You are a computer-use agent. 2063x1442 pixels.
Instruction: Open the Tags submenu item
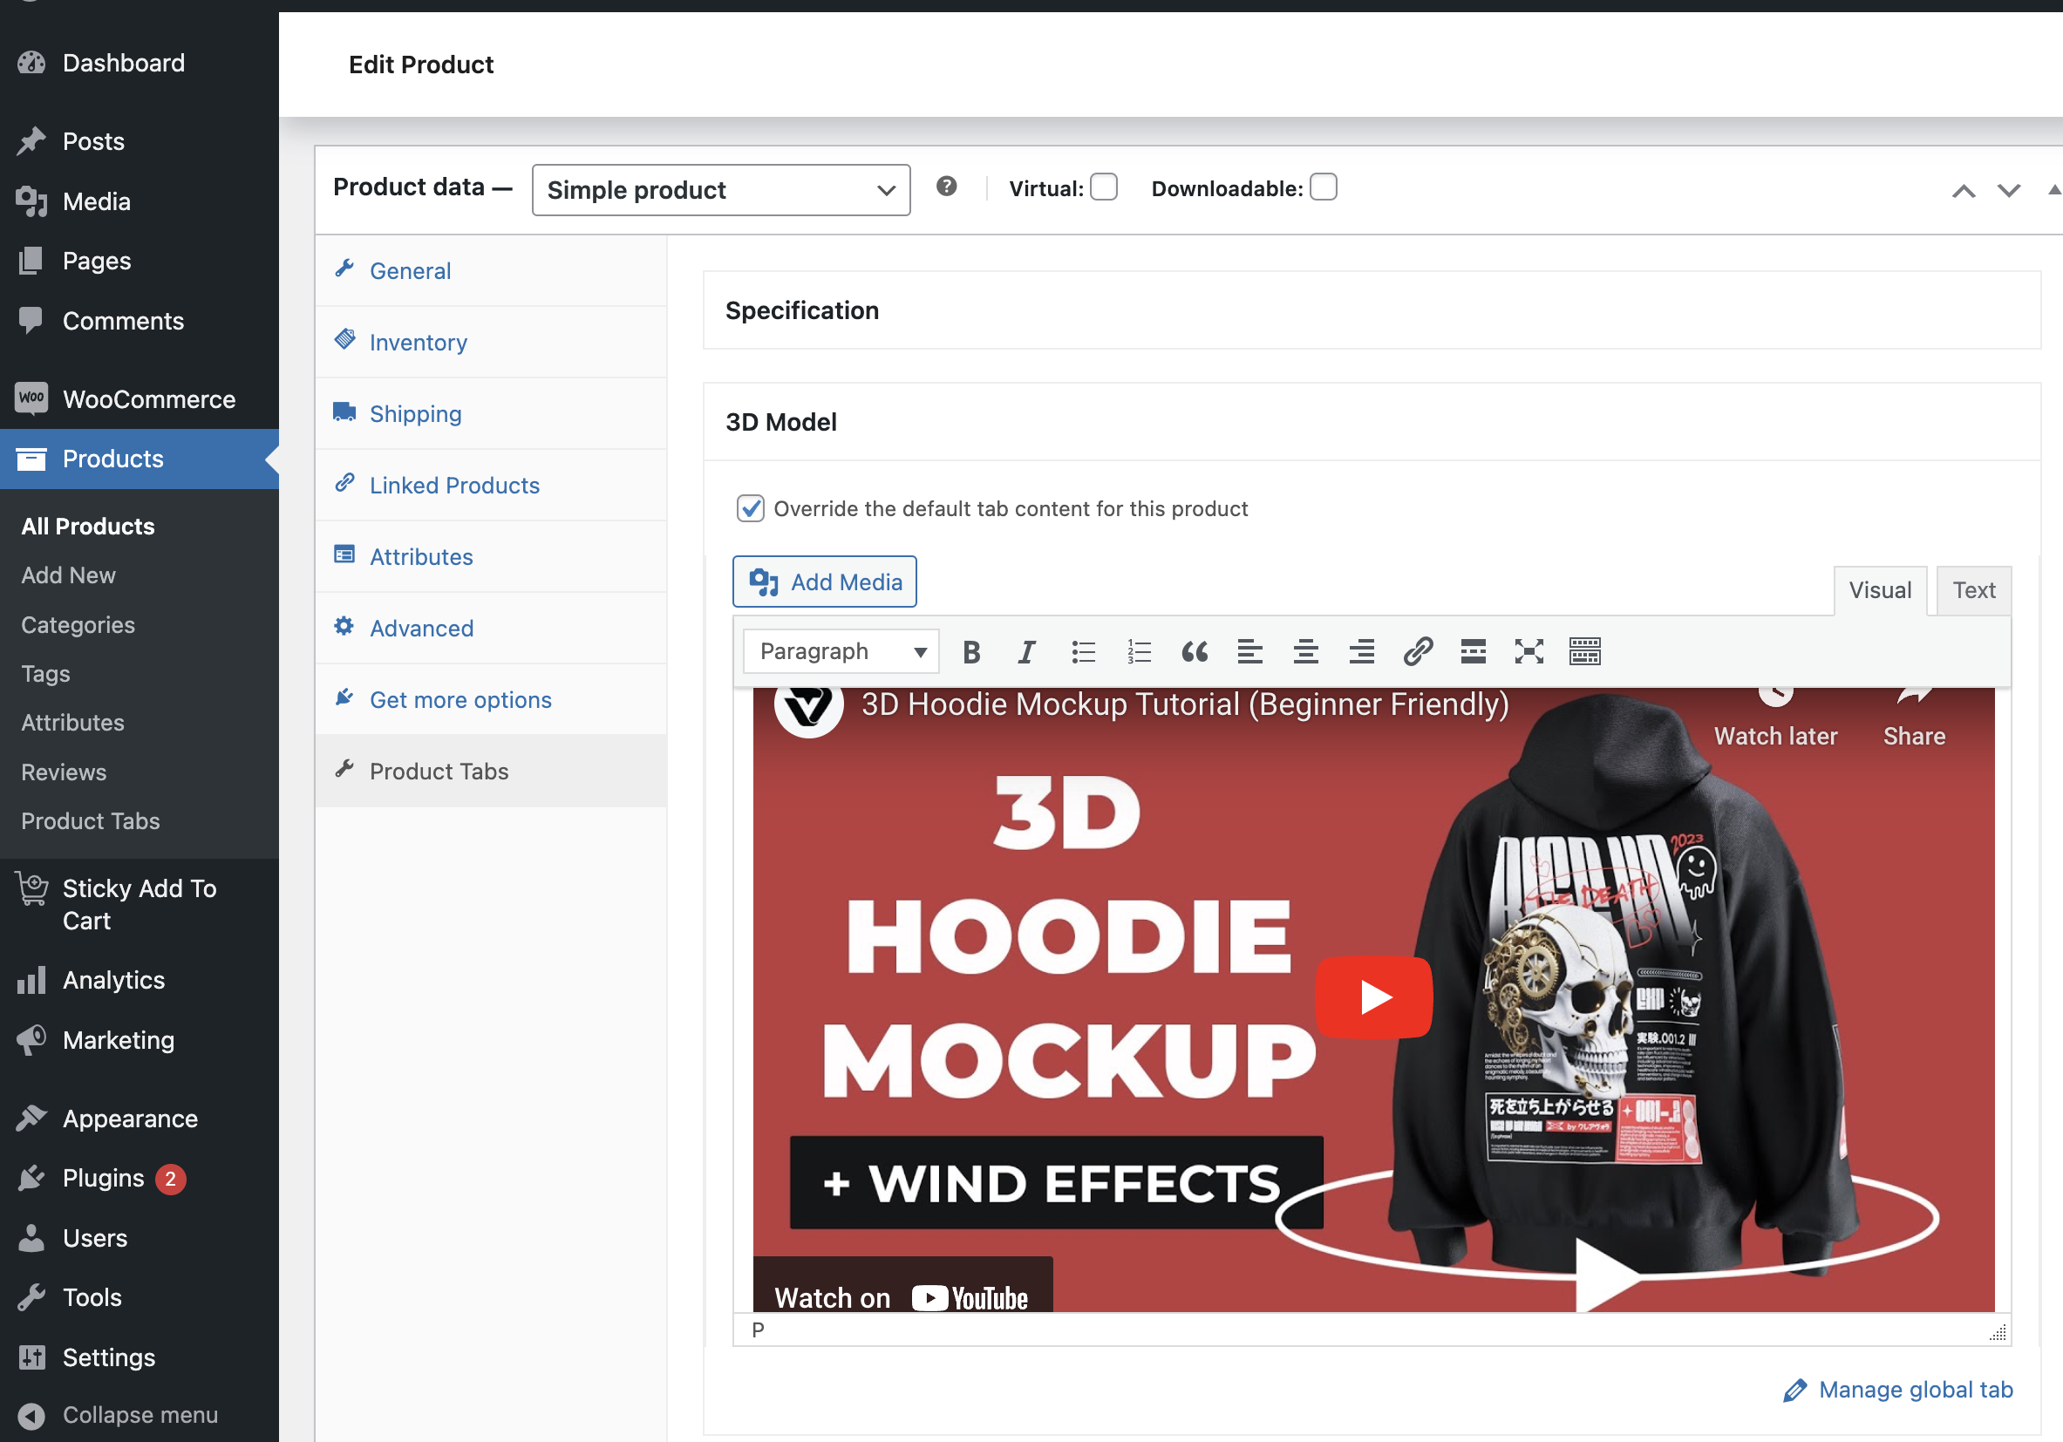pyautogui.click(x=46, y=674)
